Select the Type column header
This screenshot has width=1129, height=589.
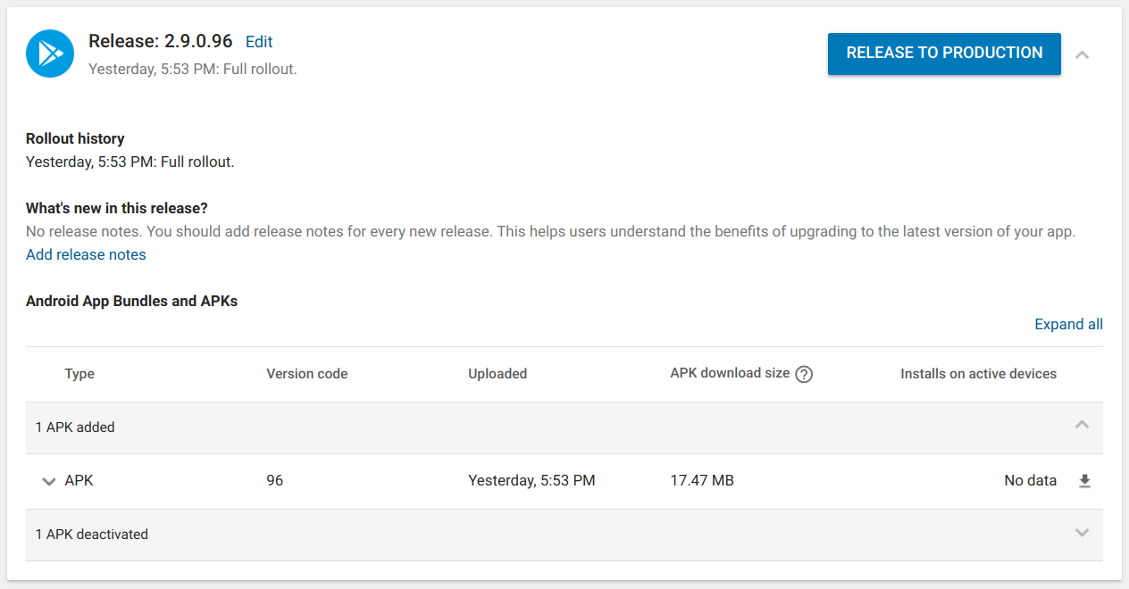(x=79, y=374)
